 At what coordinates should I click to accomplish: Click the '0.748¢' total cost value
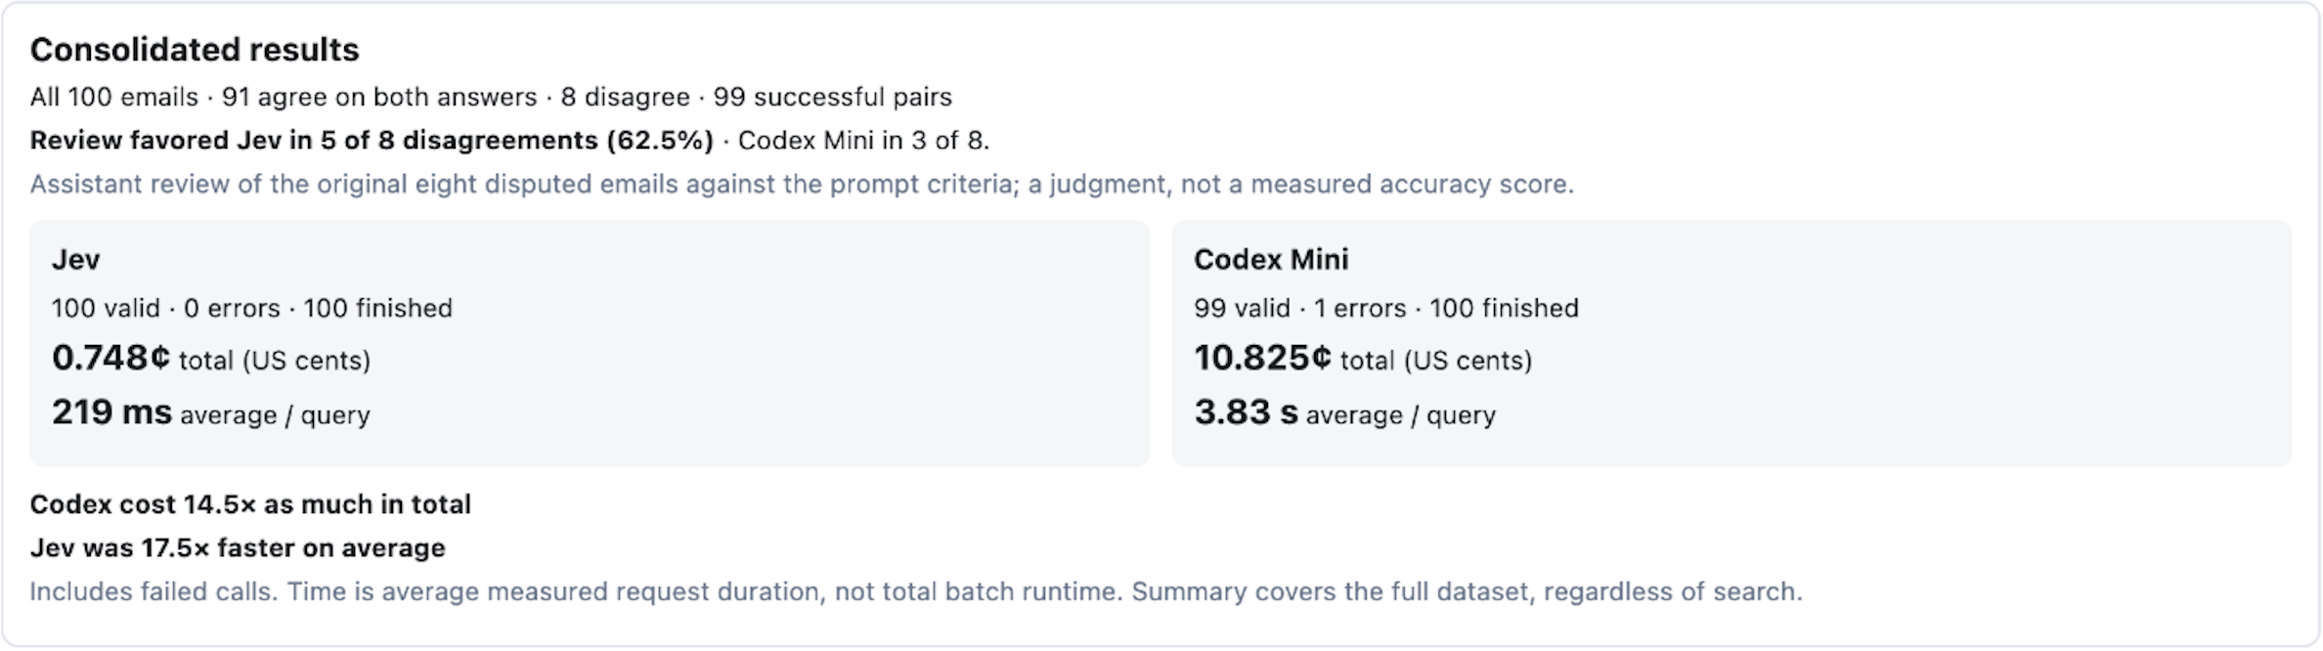tap(111, 358)
